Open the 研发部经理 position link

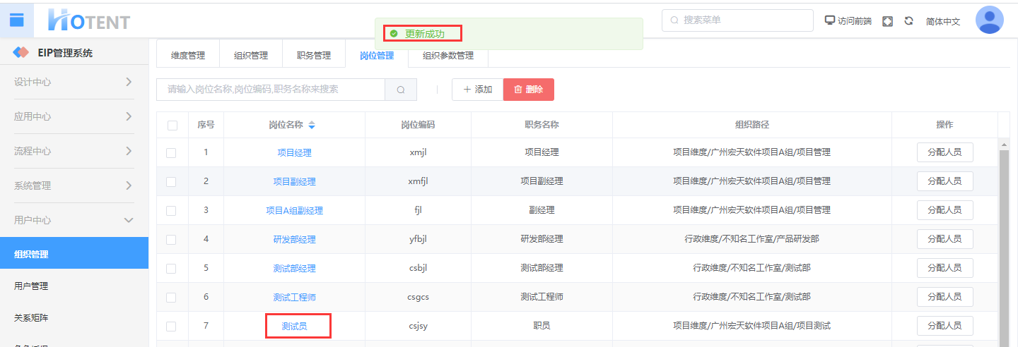[x=294, y=239]
